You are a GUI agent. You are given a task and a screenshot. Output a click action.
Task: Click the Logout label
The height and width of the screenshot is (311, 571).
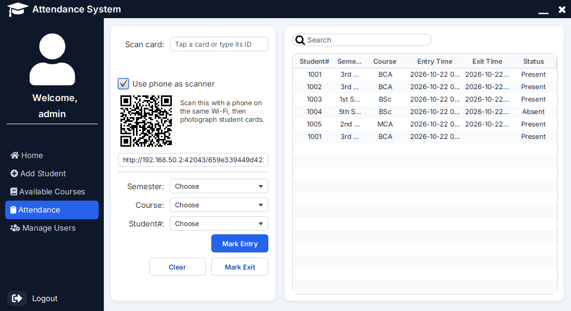click(45, 298)
